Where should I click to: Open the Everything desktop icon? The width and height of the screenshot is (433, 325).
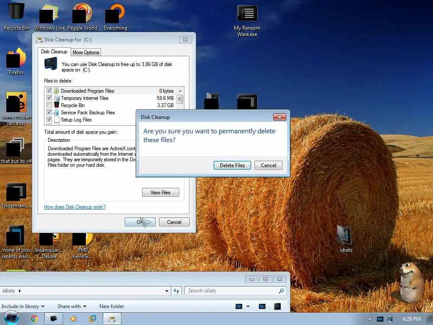(x=115, y=17)
